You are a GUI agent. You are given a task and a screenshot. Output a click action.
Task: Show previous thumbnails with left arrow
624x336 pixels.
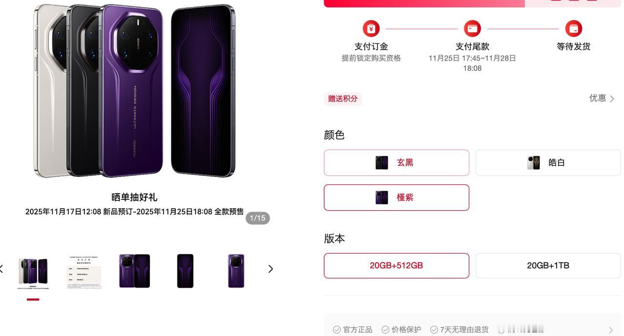click(x=2, y=269)
